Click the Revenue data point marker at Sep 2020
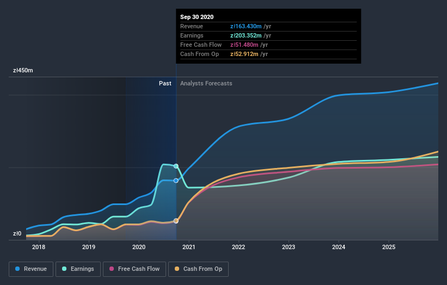 176,181
